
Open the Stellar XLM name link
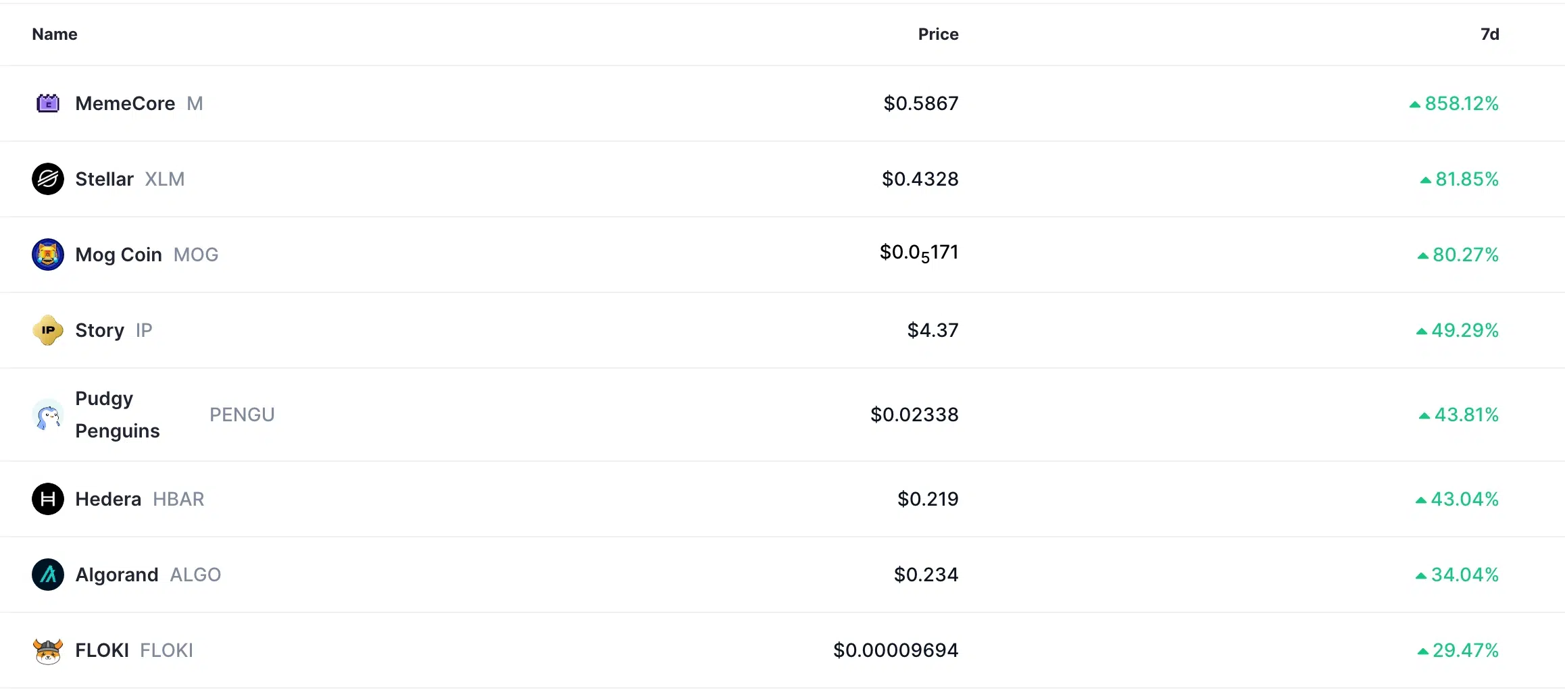(x=130, y=179)
